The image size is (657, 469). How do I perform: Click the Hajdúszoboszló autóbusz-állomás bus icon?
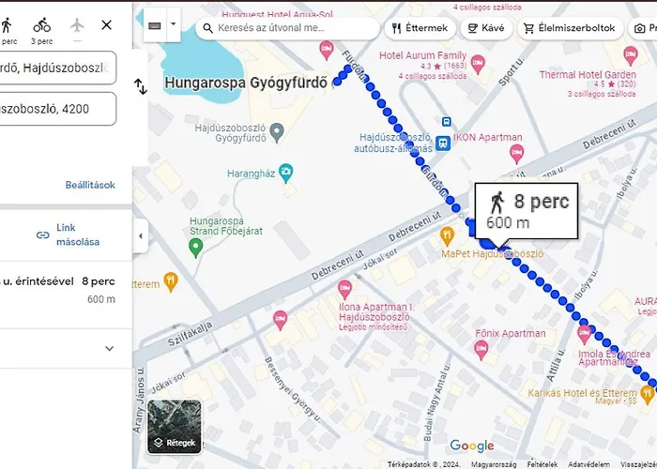tap(443, 144)
